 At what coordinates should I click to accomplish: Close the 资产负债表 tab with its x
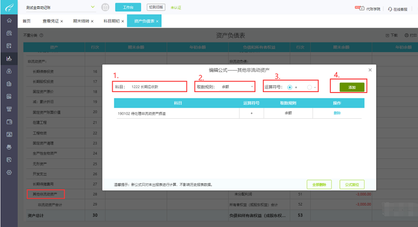[157, 21]
